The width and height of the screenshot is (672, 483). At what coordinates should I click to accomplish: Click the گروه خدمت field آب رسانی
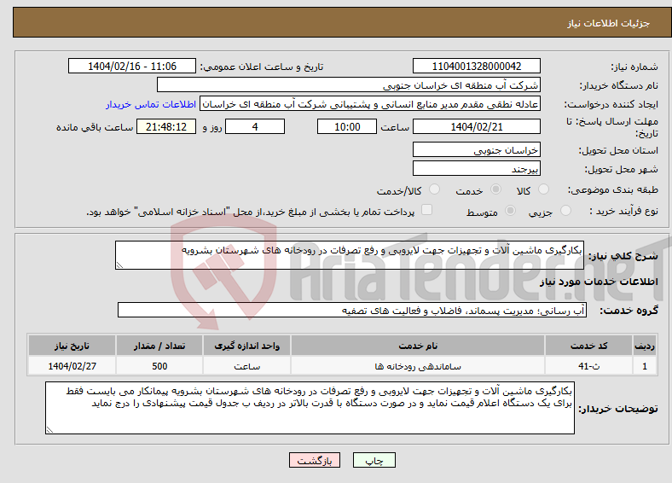coord(352,310)
